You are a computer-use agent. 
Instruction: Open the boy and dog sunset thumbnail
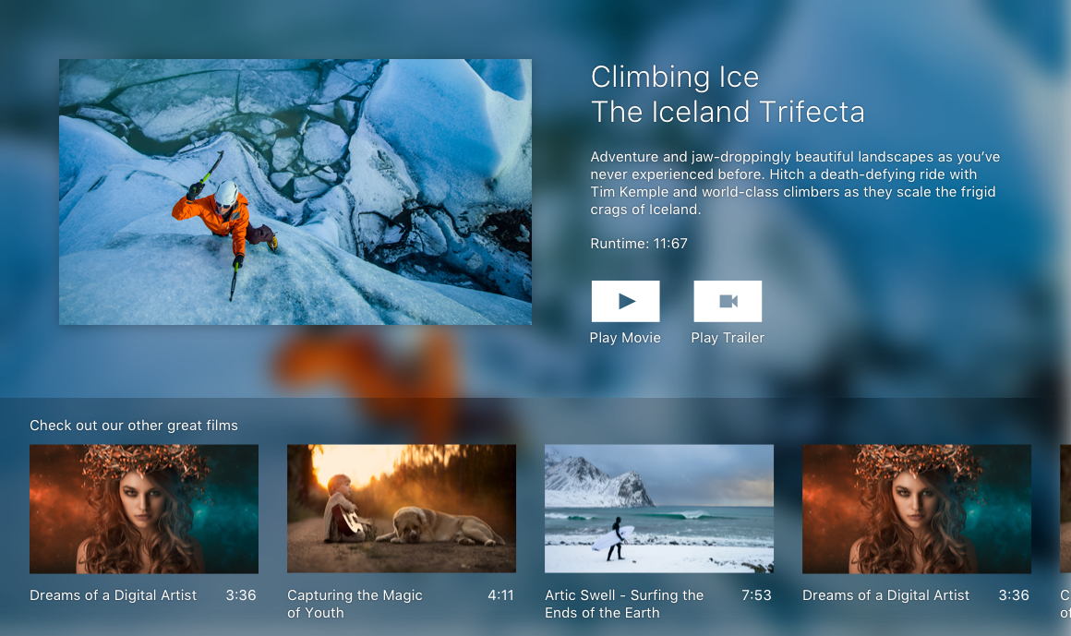click(402, 509)
